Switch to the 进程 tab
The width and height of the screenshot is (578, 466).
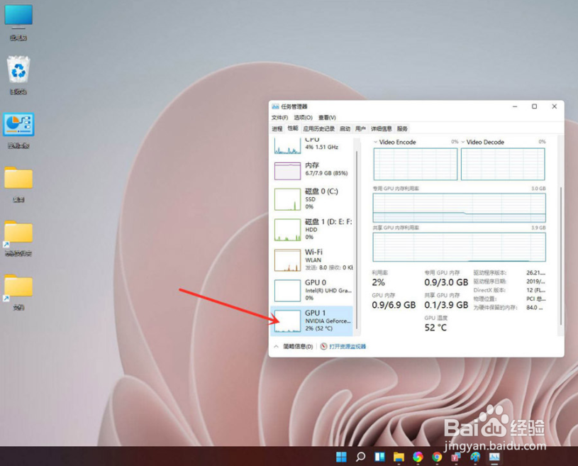pyautogui.click(x=277, y=128)
